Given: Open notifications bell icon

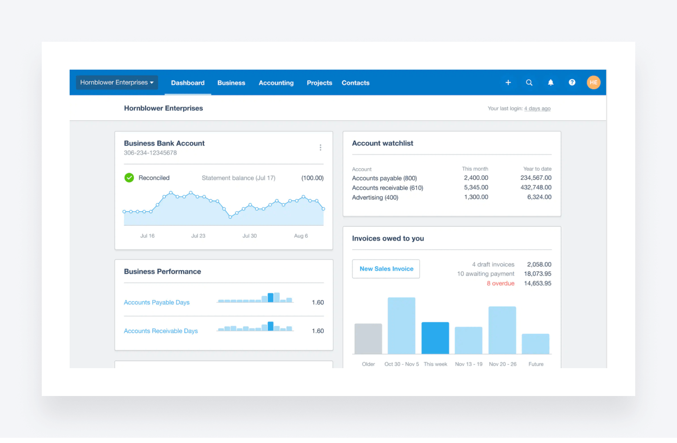Looking at the screenshot, I should (550, 83).
